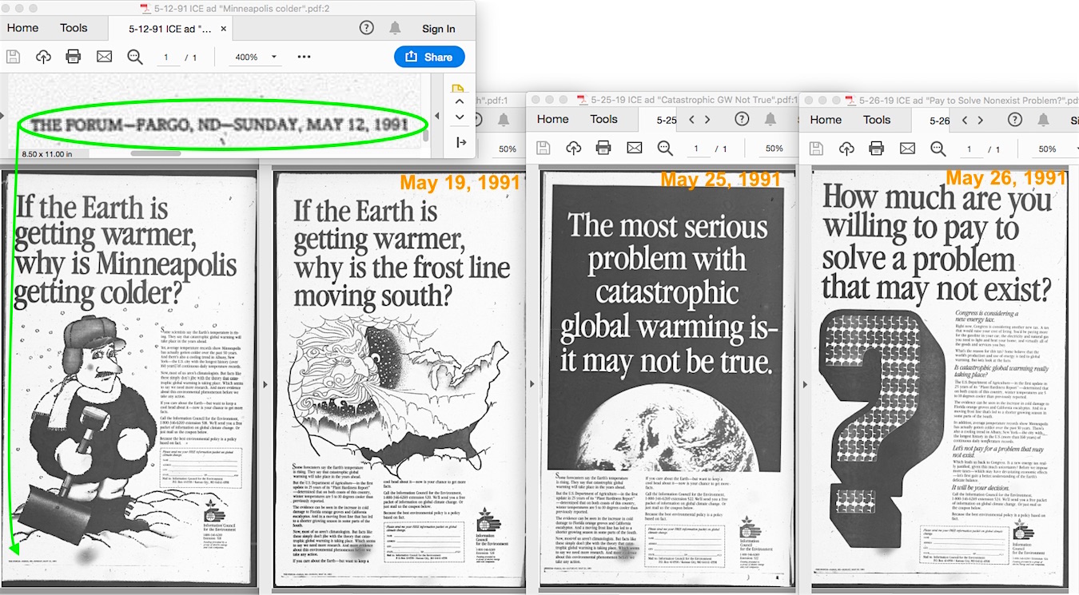Click upload cloud icon in Catastrophic GW window
This screenshot has width=1079, height=595.
pyautogui.click(x=573, y=149)
